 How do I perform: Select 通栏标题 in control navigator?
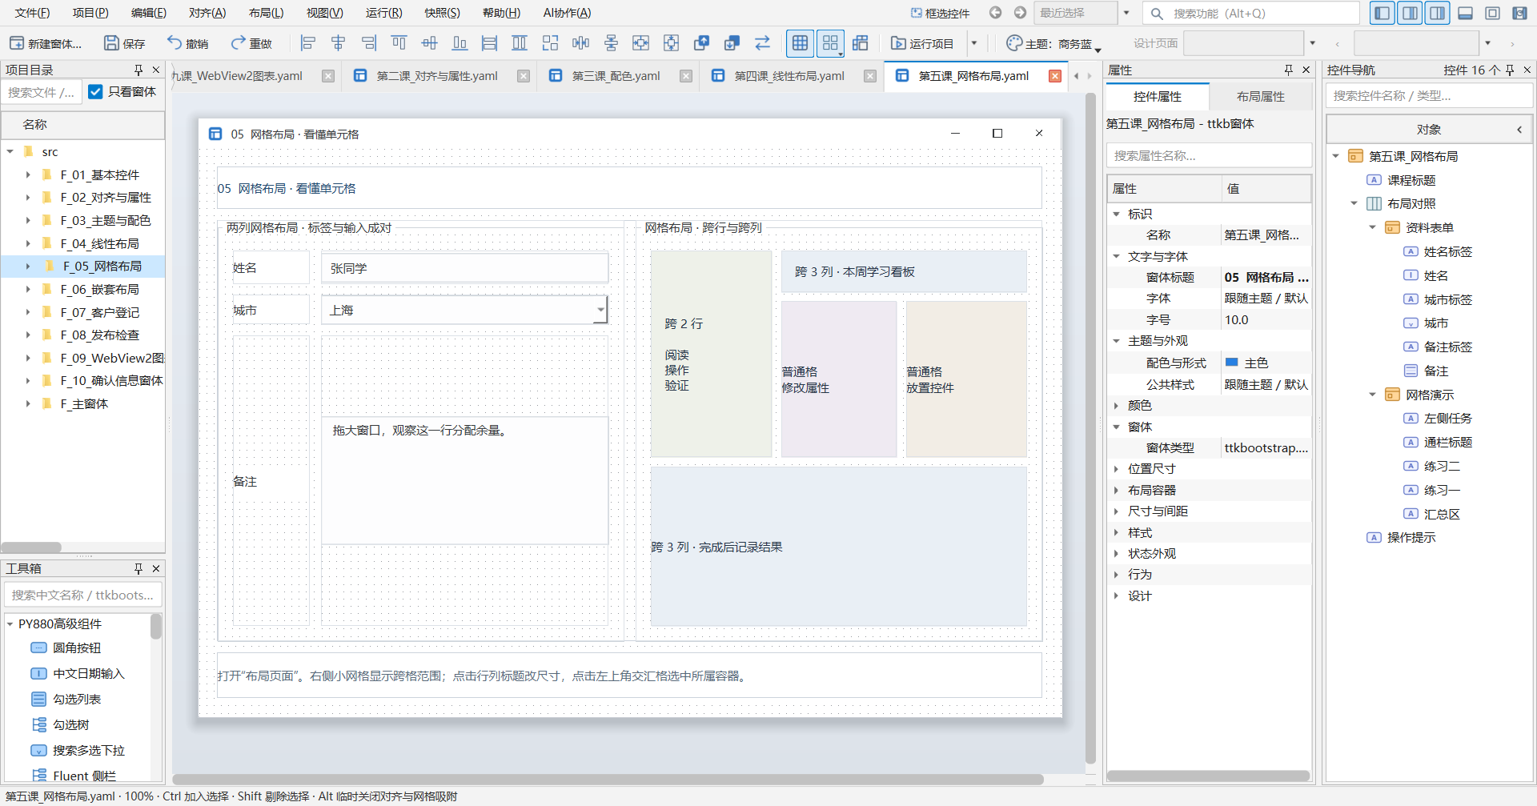tap(1447, 442)
